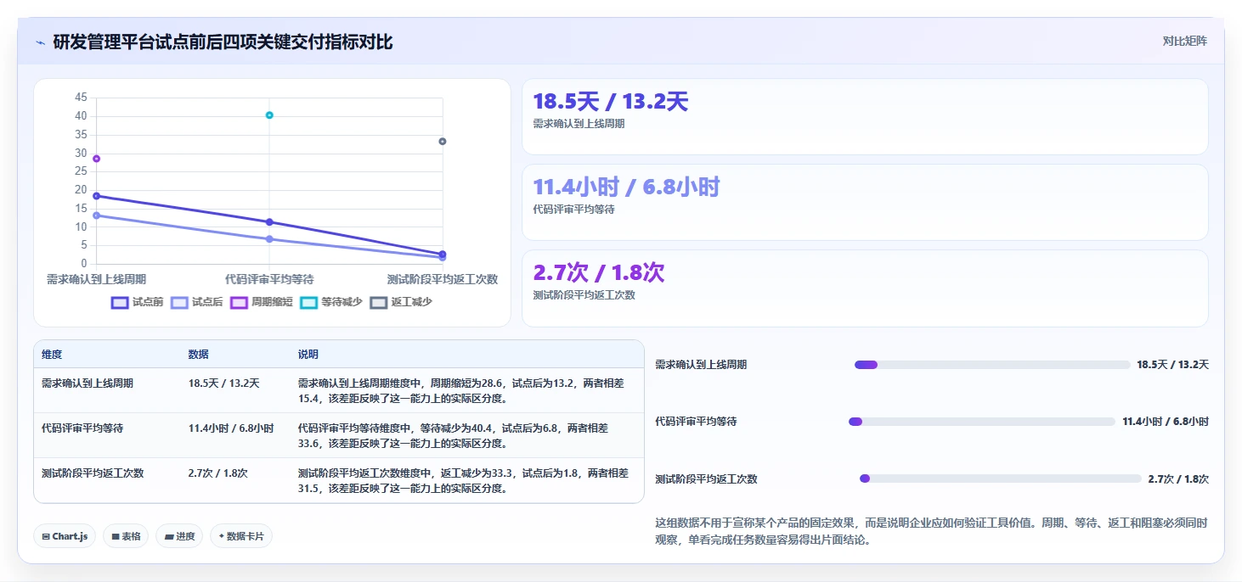Toggle the 试点后 legend series
This screenshot has height=582, width=1242.
point(196,302)
